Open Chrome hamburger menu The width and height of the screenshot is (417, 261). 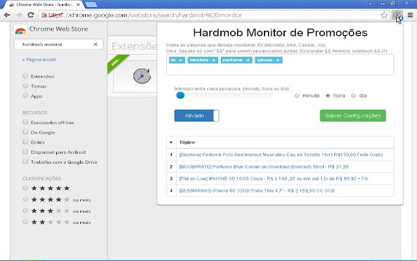[410, 15]
